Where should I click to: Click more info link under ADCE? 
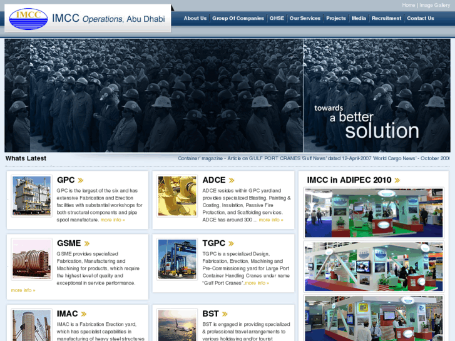271,220
